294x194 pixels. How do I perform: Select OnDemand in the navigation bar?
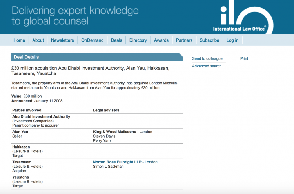[x=92, y=40]
